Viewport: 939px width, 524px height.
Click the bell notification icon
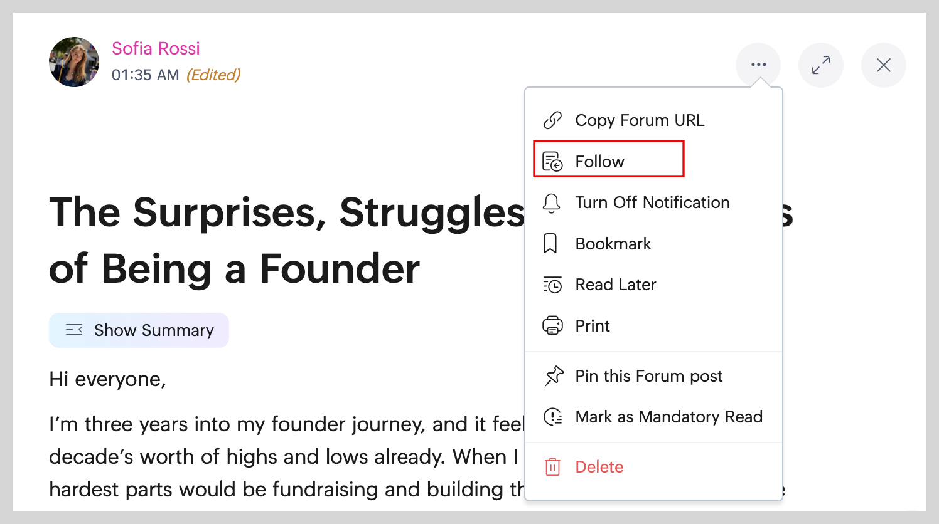pyautogui.click(x=552, y=203)
